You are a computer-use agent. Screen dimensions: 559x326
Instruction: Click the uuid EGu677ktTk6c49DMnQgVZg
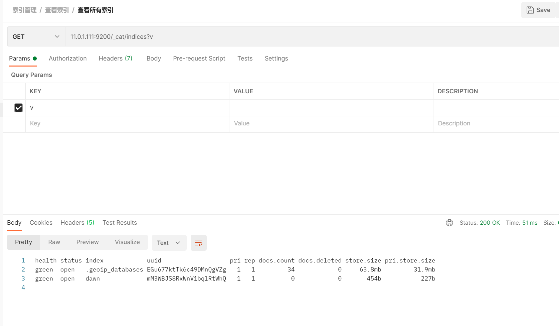(186, 269)
